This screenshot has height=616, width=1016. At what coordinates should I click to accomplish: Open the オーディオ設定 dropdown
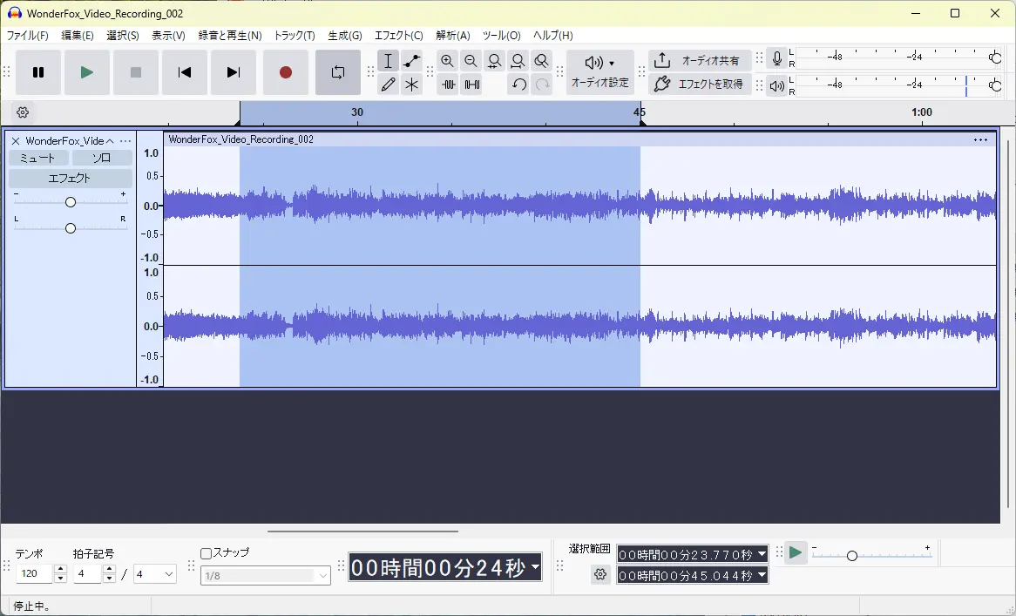600,72
